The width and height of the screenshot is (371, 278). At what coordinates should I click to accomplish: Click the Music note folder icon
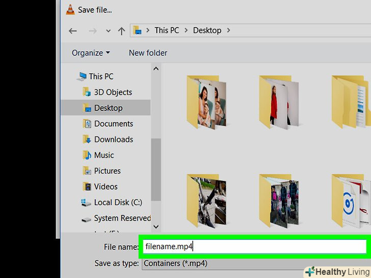click(x=87, y=155)
